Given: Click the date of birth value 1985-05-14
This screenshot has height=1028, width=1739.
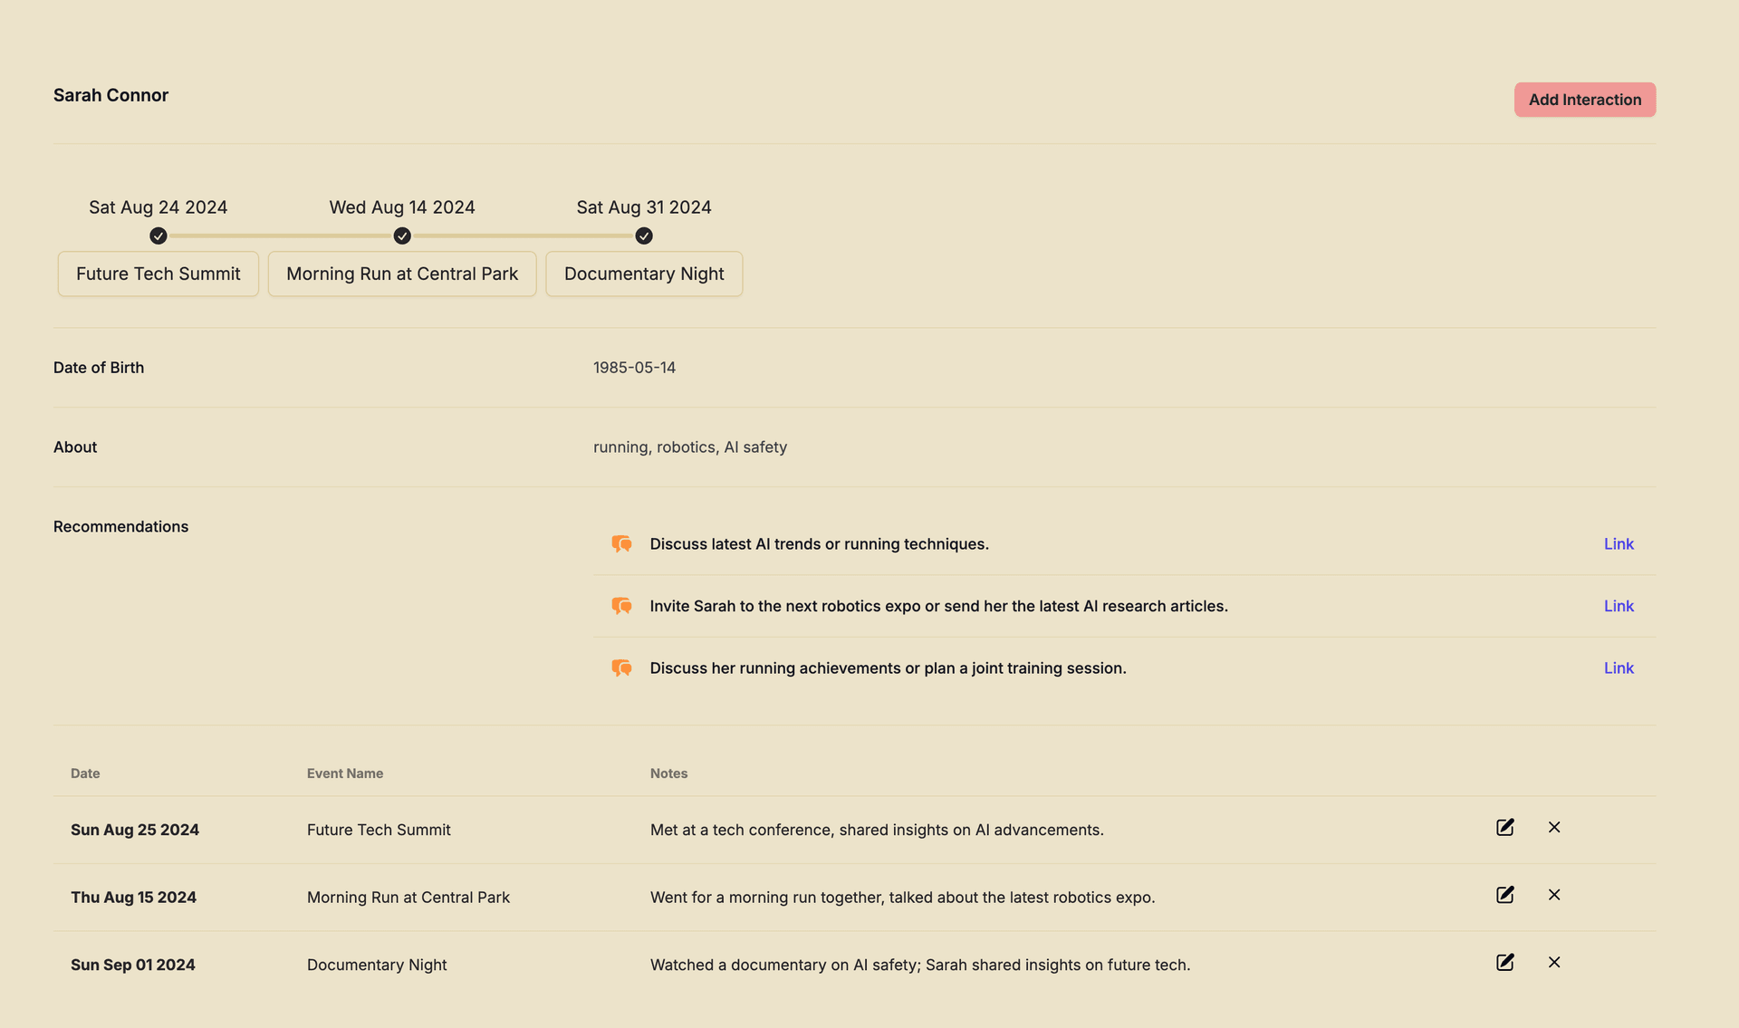Looking at the screenshot, I should coord(634,368).
